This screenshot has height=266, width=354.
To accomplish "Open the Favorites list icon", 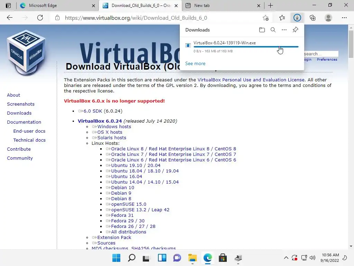I will (x=282, y=18).
